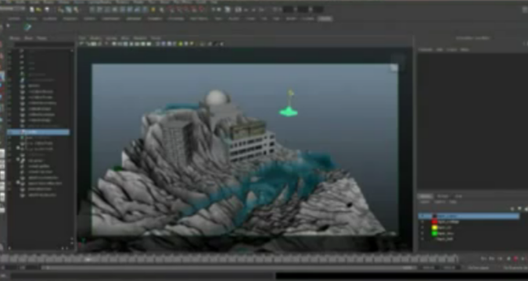Open the animation layer dropdown at bottom
The image size is (528, 281).
tap(478, 268)
